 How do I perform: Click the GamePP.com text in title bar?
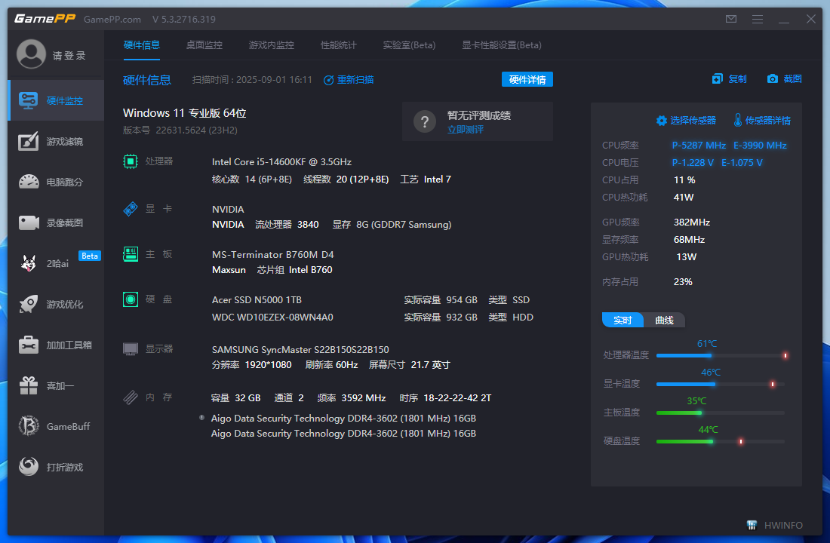[x=112, y=20]
